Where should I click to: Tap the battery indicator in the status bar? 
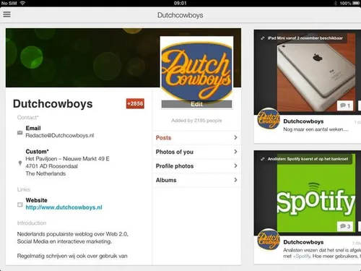tap(356, 3)
